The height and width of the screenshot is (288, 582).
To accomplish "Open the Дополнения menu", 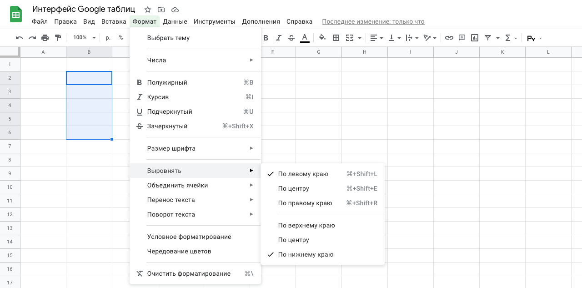I will pyautogui.click(x=261, y=21).
